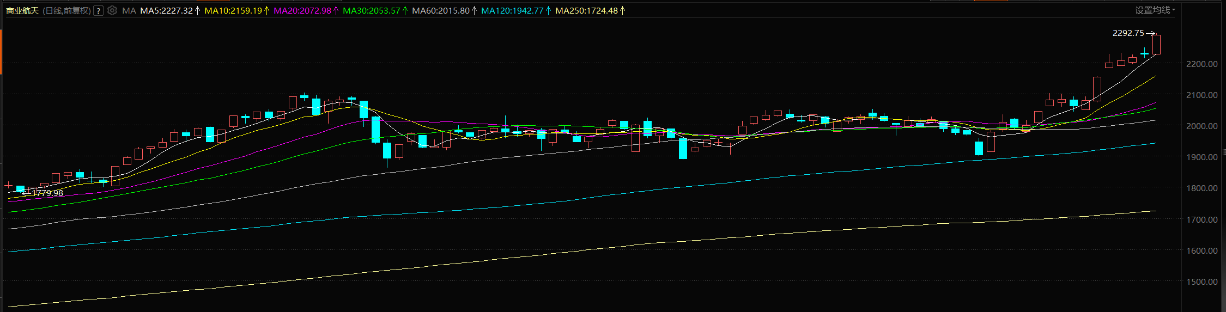
Task: Select the MA5 moving average label
Action: click(166, 11)
